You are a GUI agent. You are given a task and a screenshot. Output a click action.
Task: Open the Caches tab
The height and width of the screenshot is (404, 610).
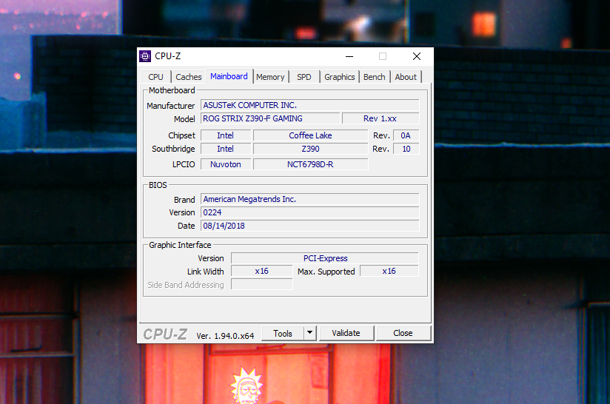click(188, 77)
